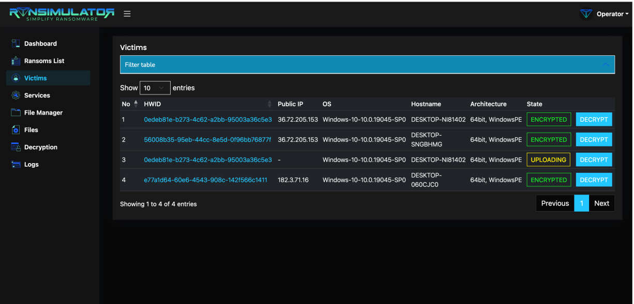Click the Files icon in sidebar
Screen dimensions: 634x304
[16, 130]
